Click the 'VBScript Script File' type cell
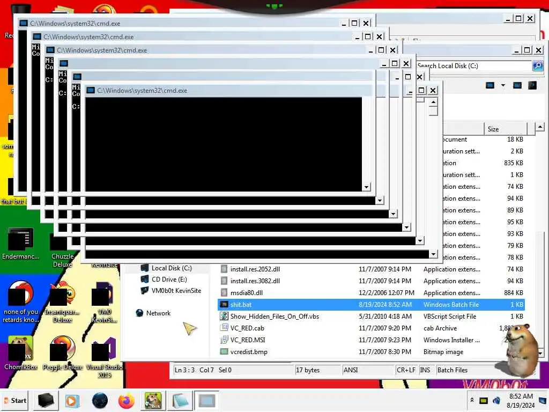Viewport: 549px width, 412px height. point(450,317)
